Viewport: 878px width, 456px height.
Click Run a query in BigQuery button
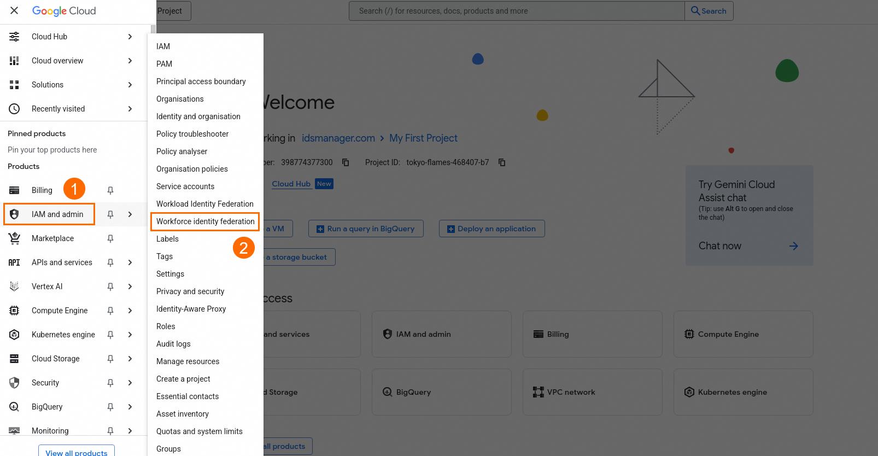366,229
